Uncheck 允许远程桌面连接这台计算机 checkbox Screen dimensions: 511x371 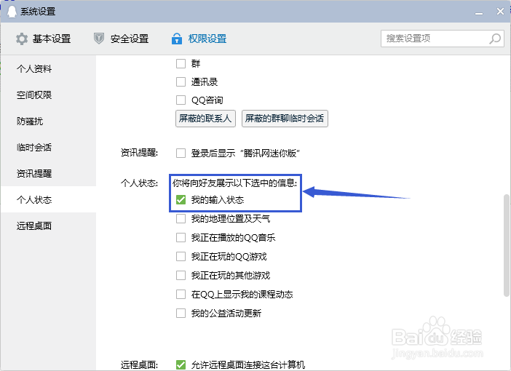coord(181,364)
